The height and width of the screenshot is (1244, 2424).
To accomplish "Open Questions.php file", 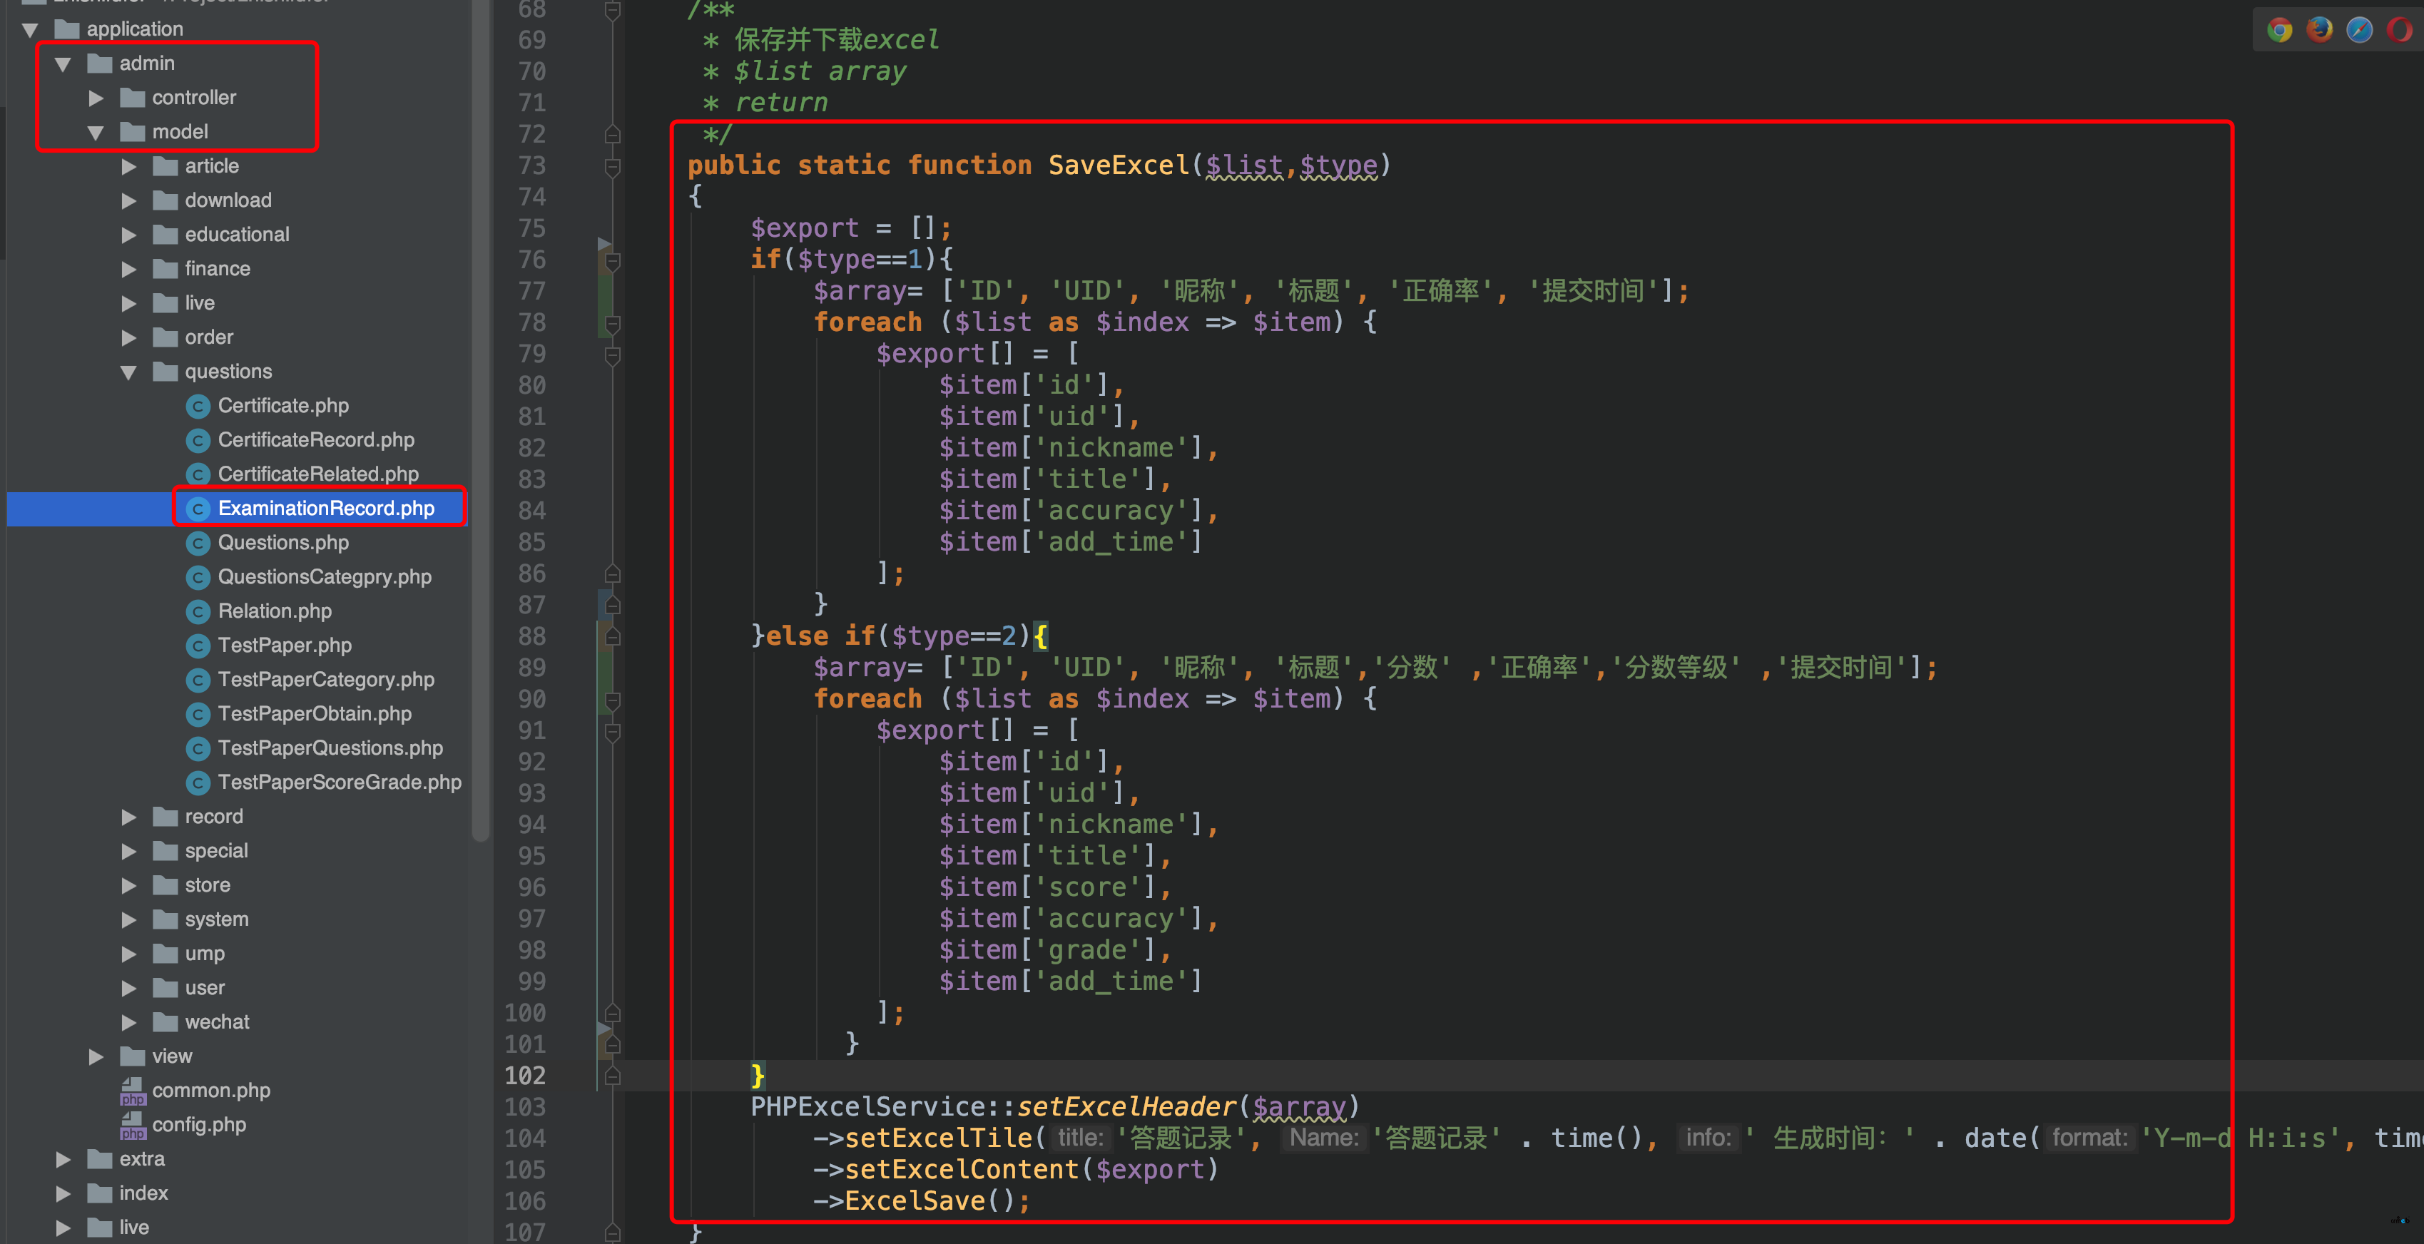I will [282, 543].
